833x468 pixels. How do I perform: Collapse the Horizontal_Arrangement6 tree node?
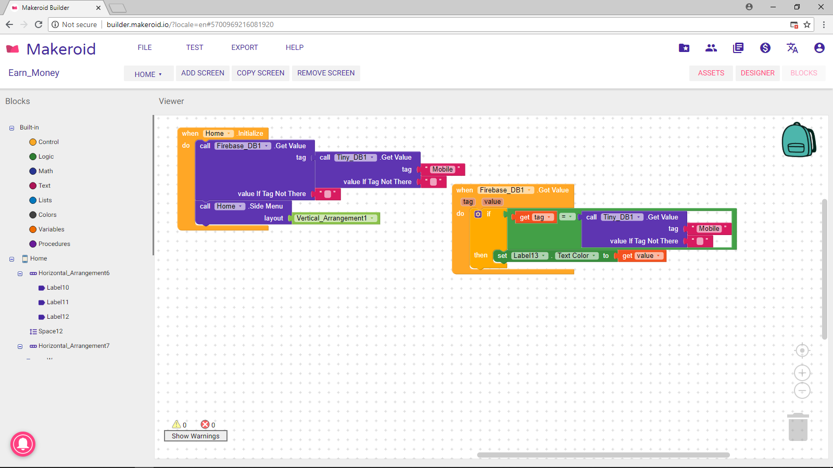[x=20, y=274]
